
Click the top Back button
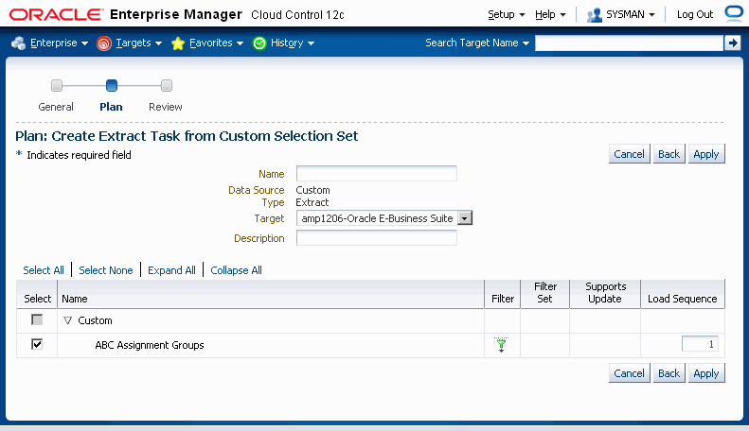[x=669, y=154]
